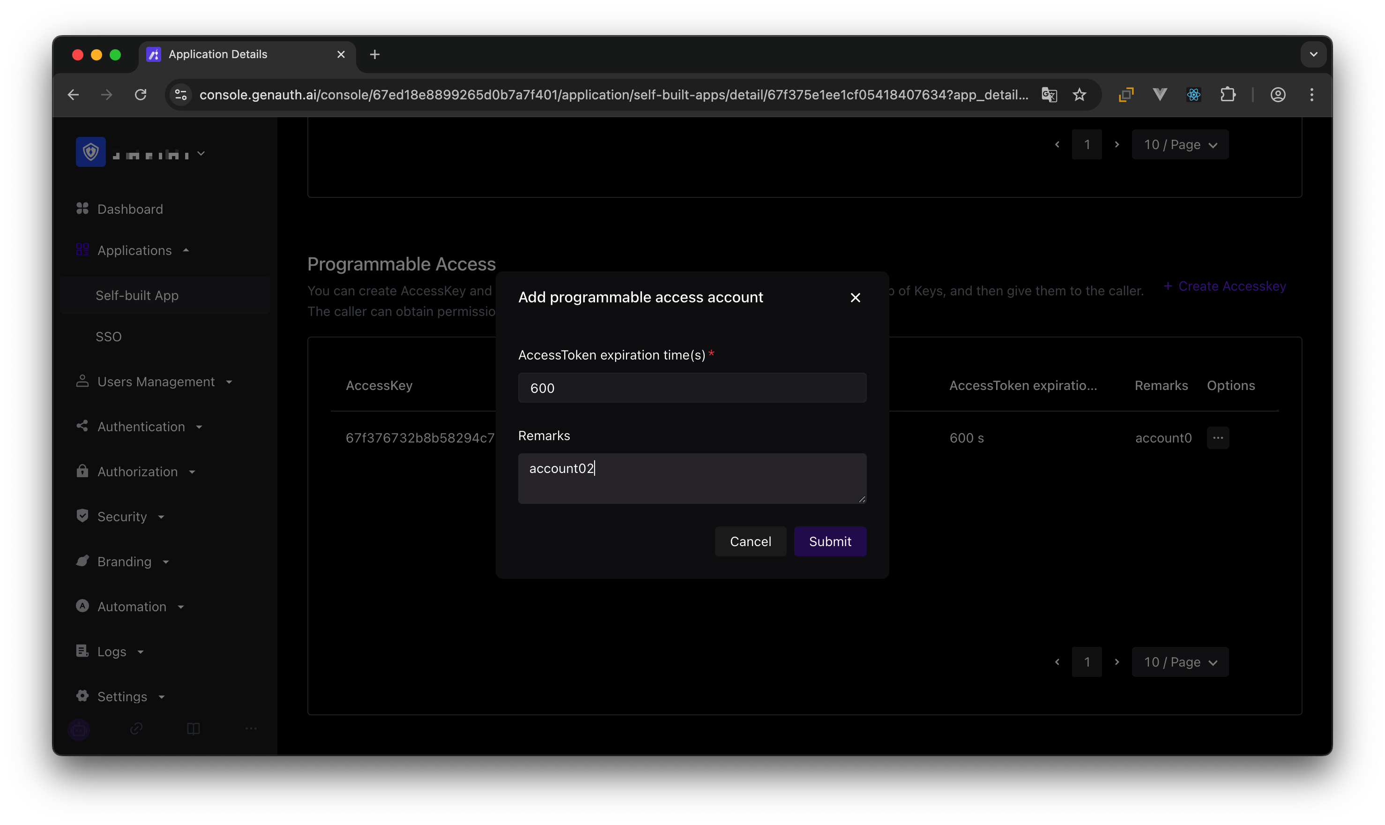Go to previous page in lower pagination
1385x825 pixels.
1057,661
